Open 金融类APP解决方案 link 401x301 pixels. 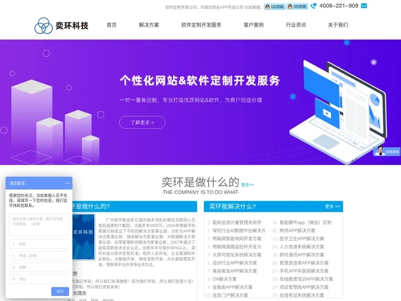[x=232, y=287]
